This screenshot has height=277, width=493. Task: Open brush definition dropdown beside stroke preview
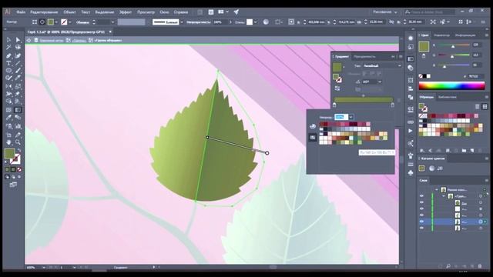pyautogui.click(x=182, y=22)
